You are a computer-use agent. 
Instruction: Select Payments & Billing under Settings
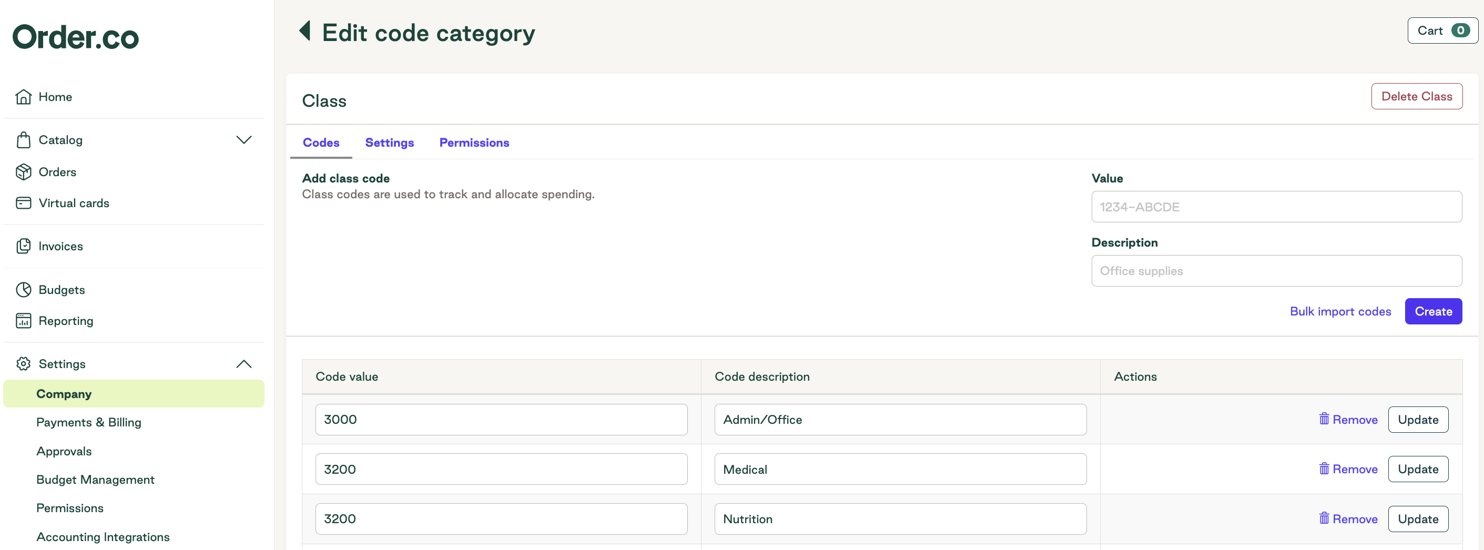89,422
